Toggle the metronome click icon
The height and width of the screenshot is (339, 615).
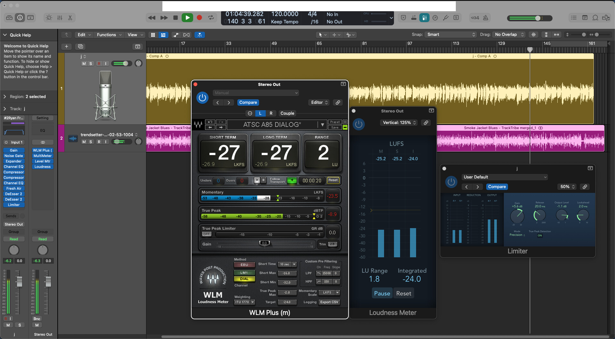pyautogui.click(x=486, y=18)
